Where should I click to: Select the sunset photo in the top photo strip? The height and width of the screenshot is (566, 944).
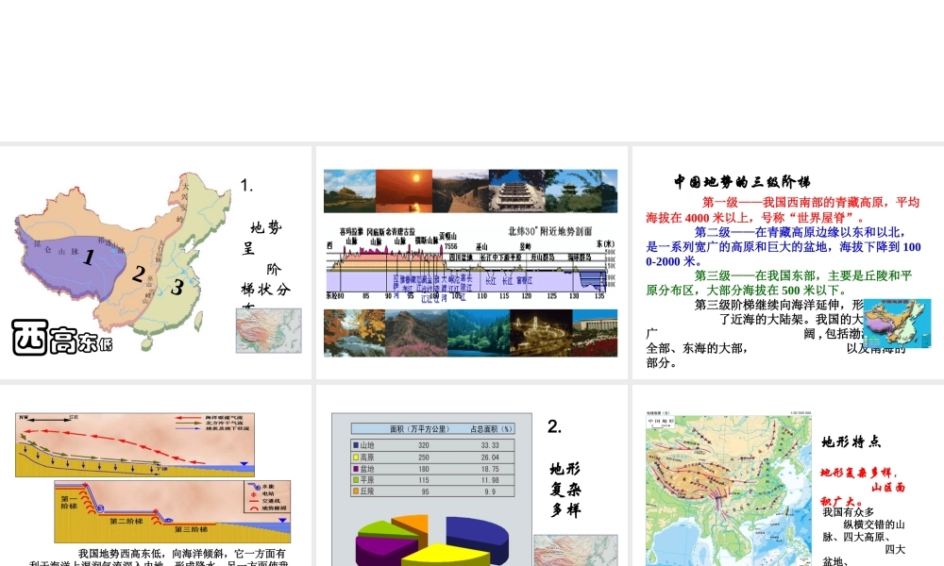(x=404, y=191)
